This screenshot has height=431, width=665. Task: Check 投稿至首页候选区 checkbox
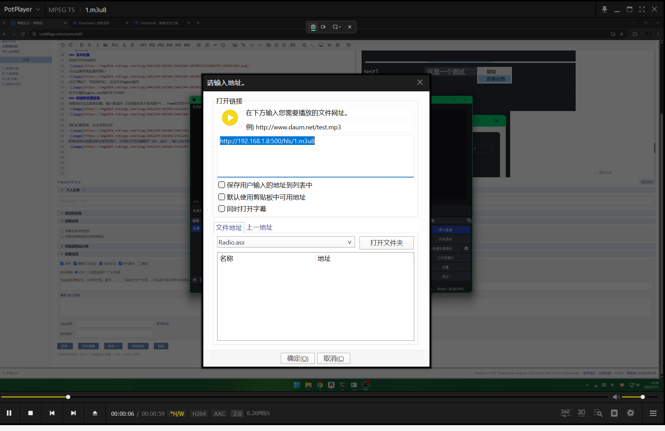point(62,231)
